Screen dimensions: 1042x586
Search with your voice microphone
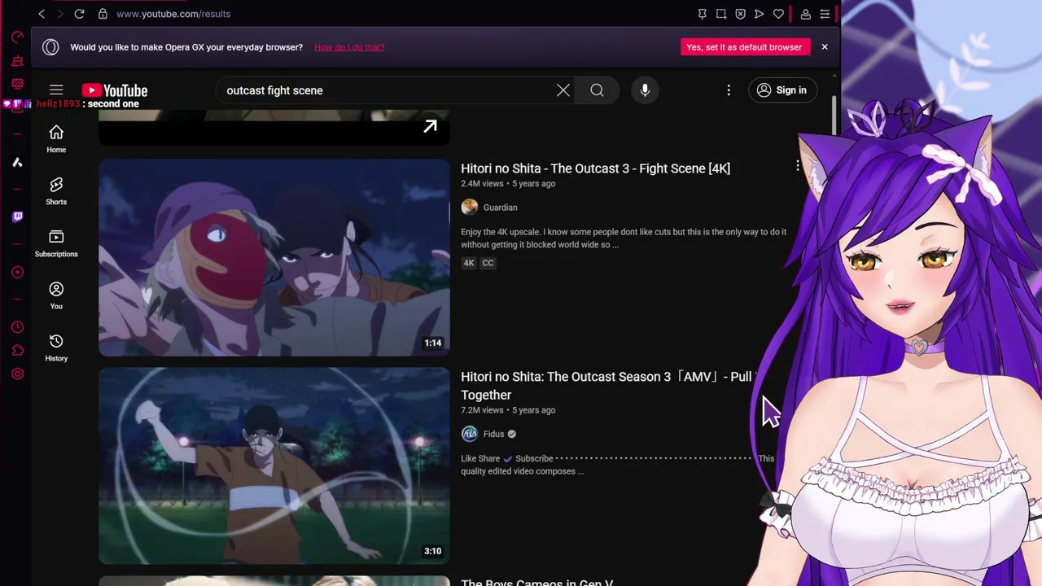tap(645, 90)
